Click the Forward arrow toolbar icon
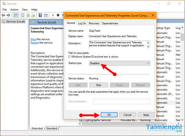The height and width of the screenshot is (136, 185). 9,15
